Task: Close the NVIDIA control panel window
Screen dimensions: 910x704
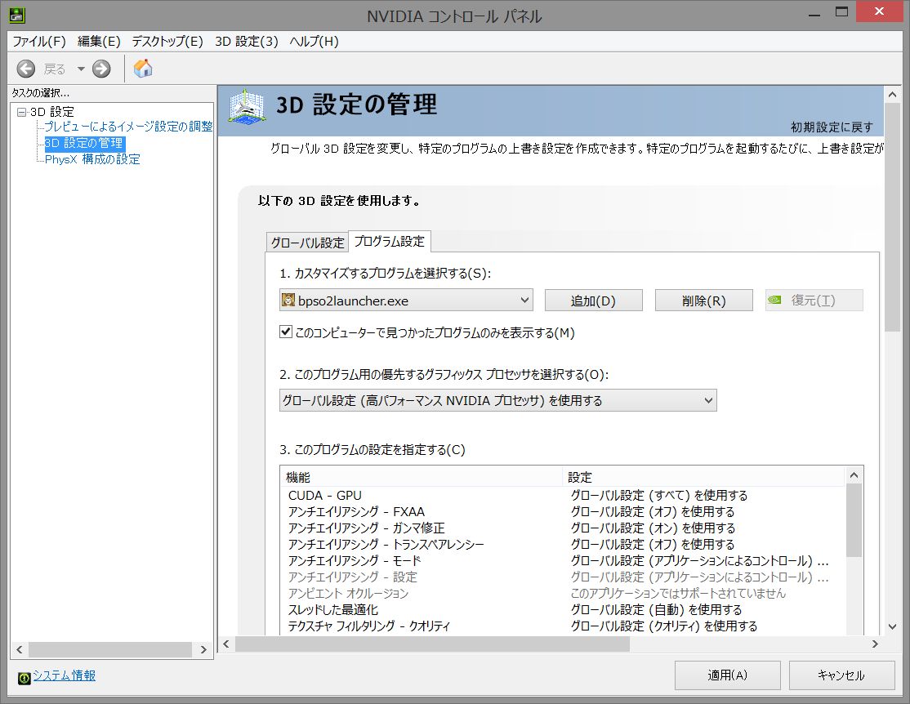Action: coord(880,12)
